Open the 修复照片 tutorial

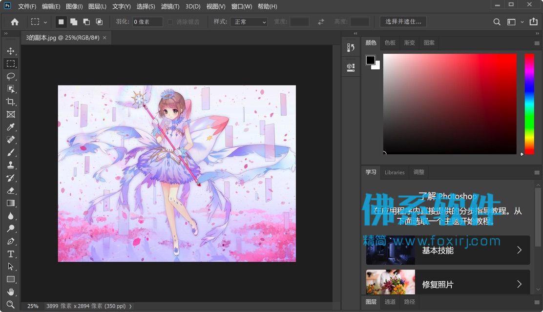[448, 283]
